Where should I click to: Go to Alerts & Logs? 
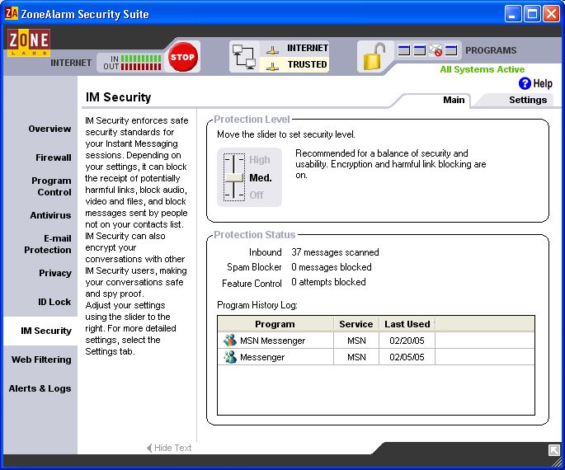pos(40,388)
